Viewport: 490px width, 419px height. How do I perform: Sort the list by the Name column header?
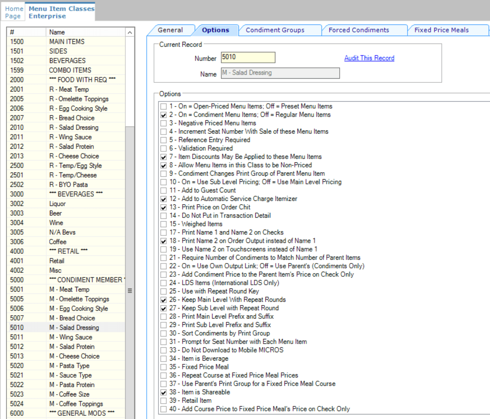(86, 32)
